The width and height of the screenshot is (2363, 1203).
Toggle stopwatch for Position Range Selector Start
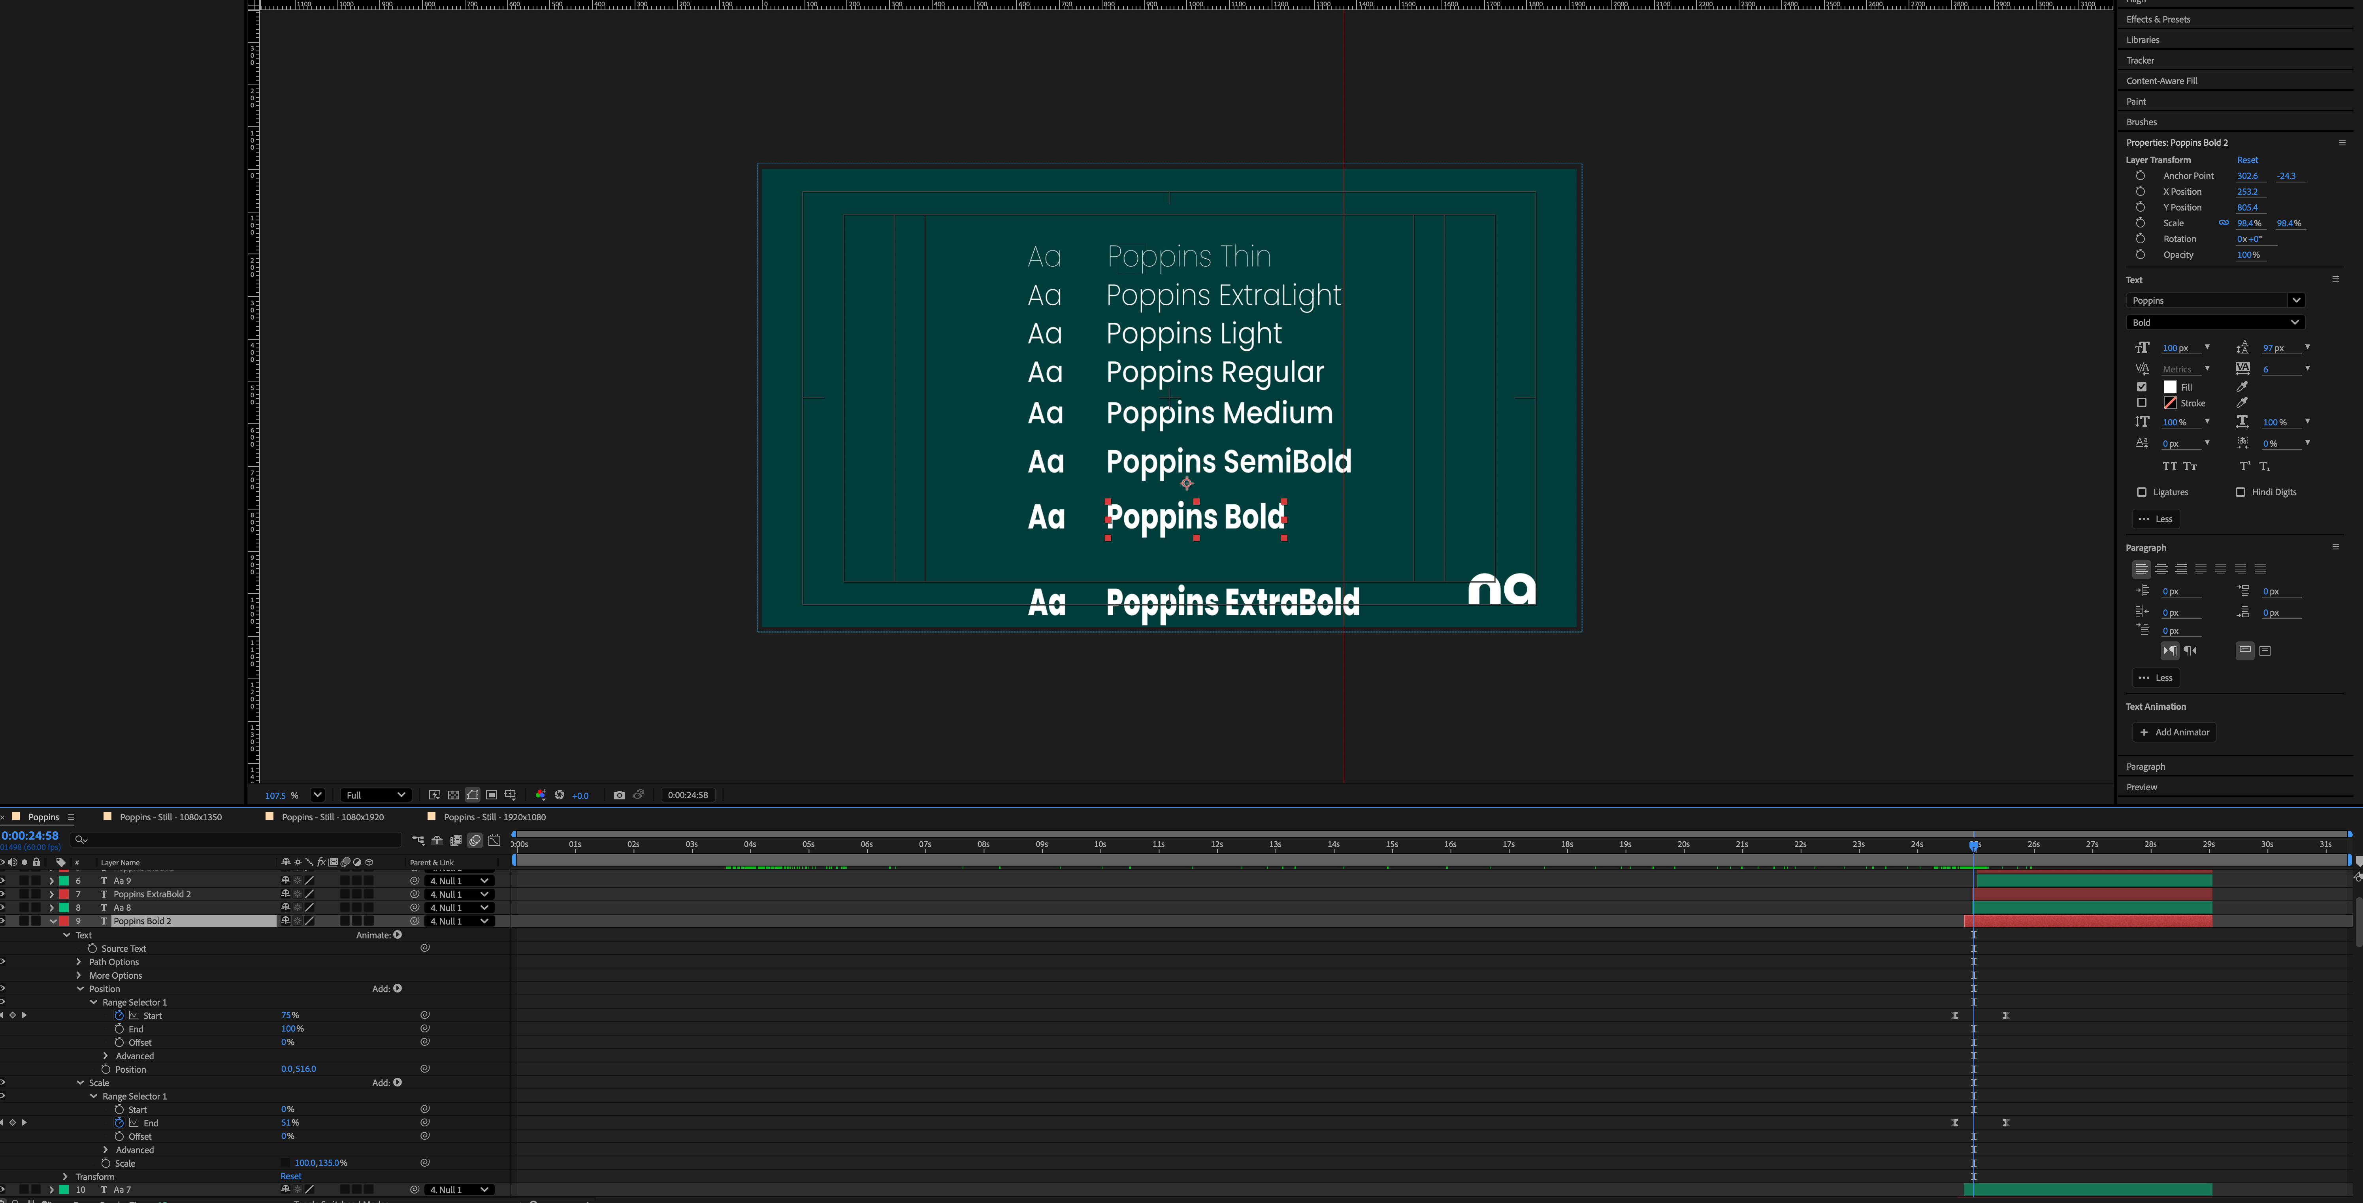(x=119, y=1015)
